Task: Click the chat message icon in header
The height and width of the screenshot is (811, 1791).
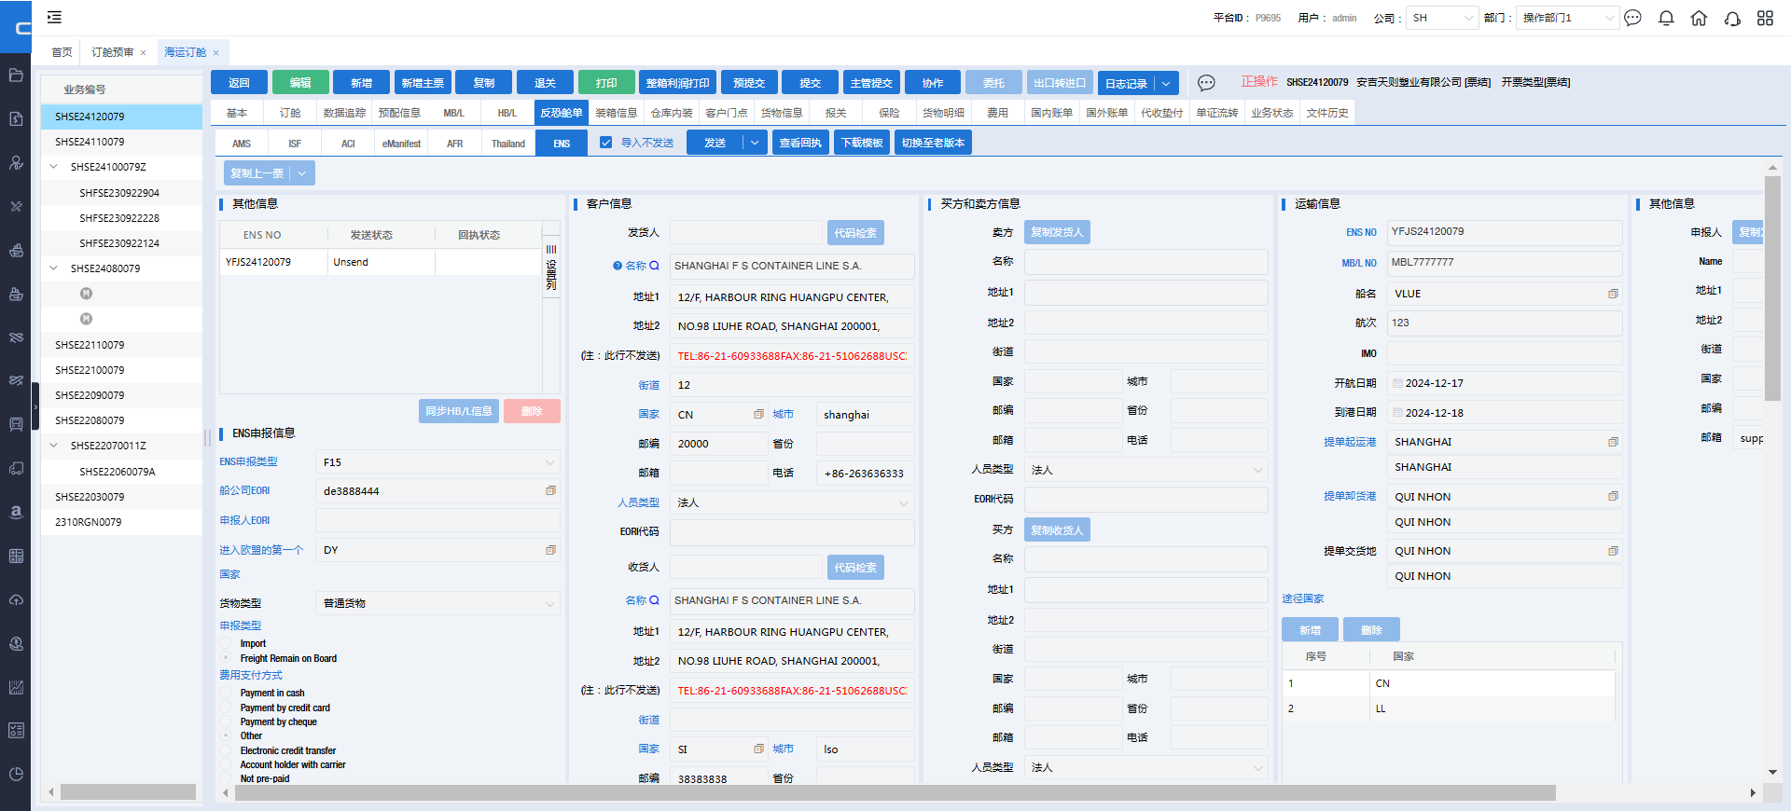Action: (1632, 19)
